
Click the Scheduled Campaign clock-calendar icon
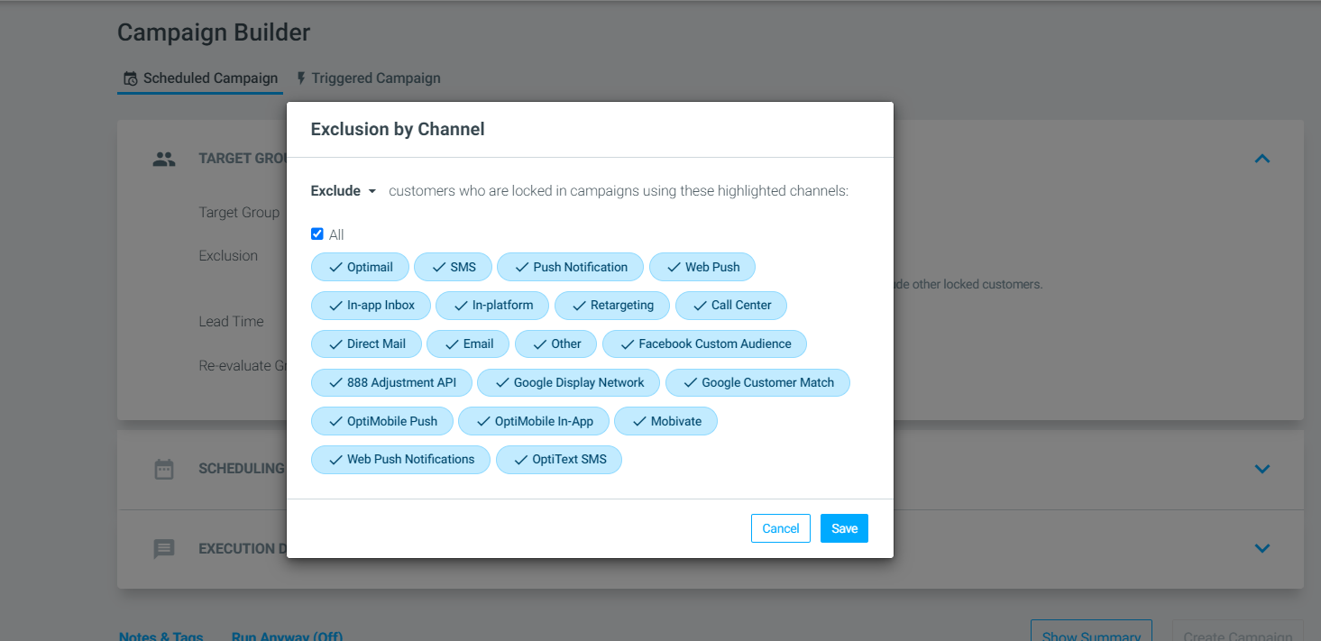tap(131, 78)
